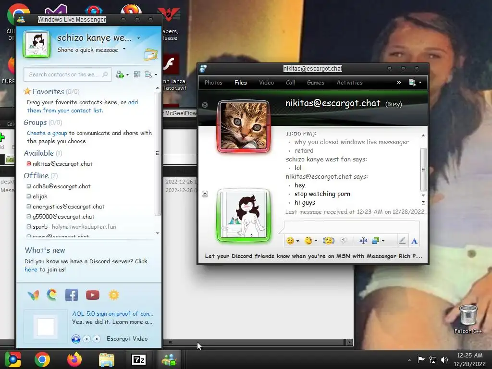The width and height of the screenshot is (492, 369).
Task: Select the wink icon in chat
Action: coord(309,241)
